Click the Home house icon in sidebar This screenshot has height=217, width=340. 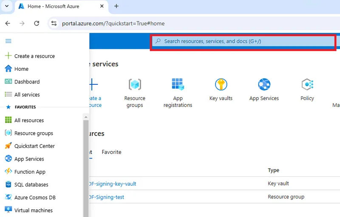pyautogui.click(x=8, y=69)
